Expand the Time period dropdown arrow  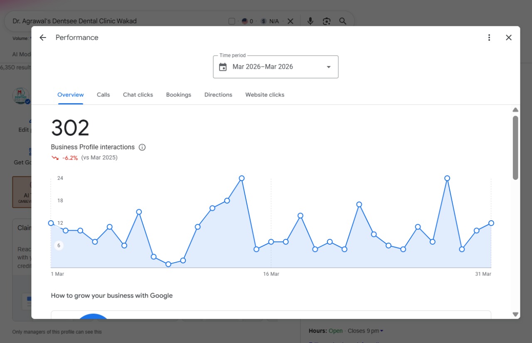tap(329, 67)
